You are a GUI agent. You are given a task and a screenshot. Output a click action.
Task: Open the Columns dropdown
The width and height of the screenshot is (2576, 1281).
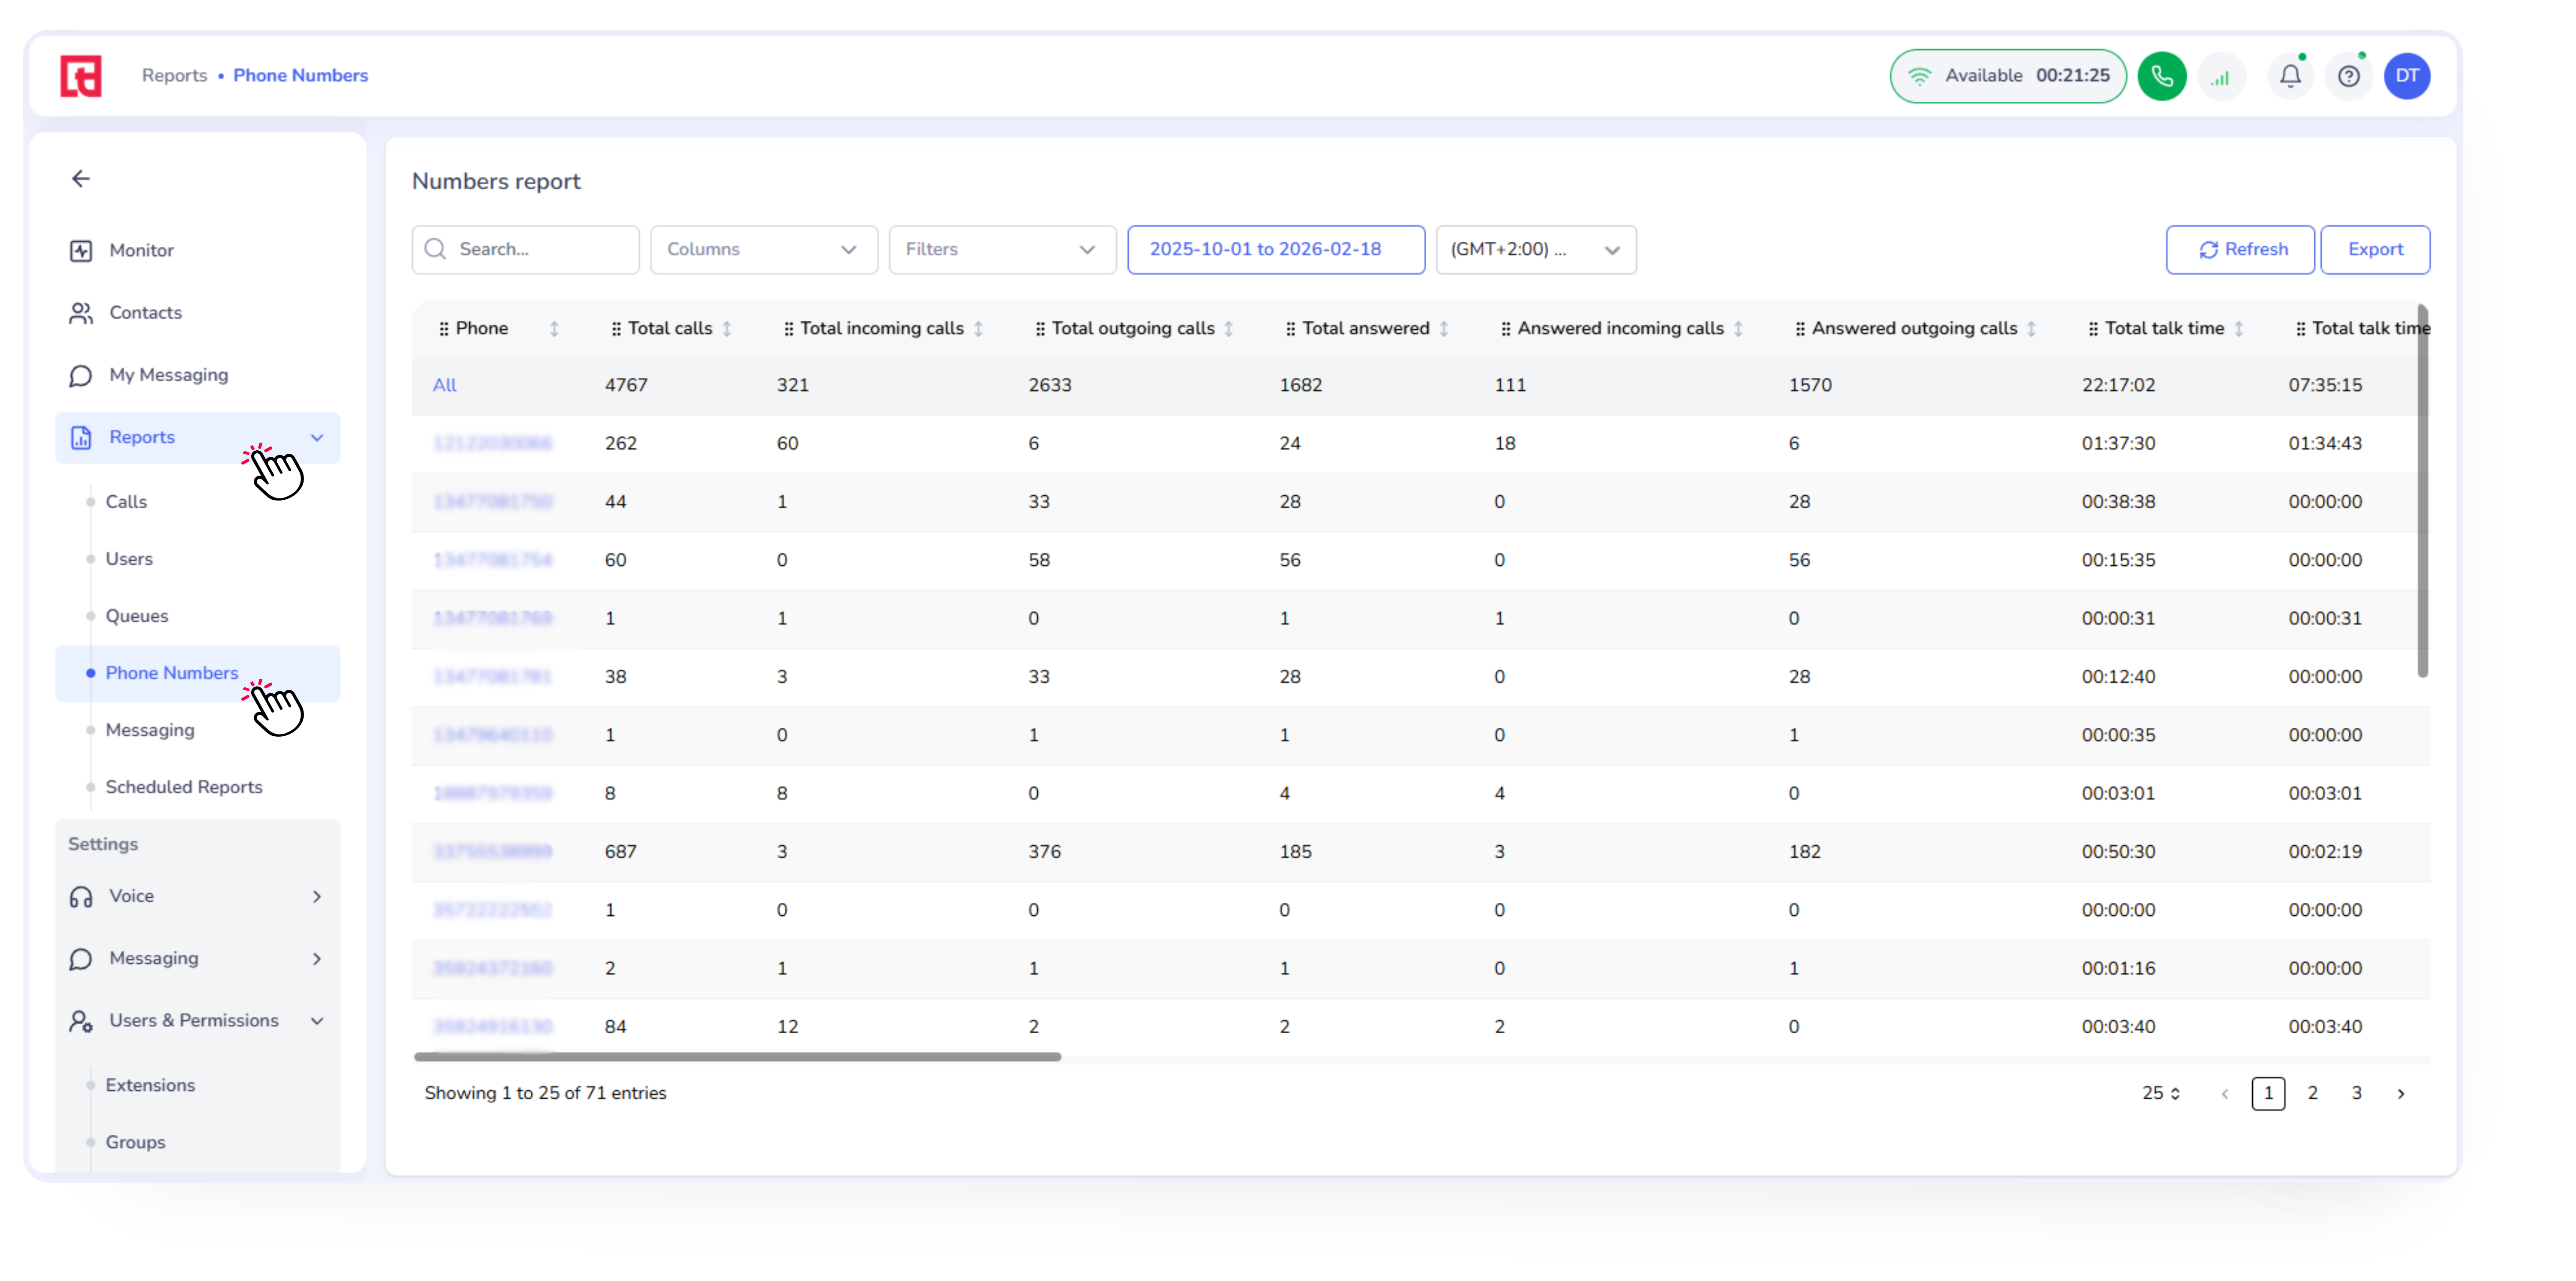[763, 249]
